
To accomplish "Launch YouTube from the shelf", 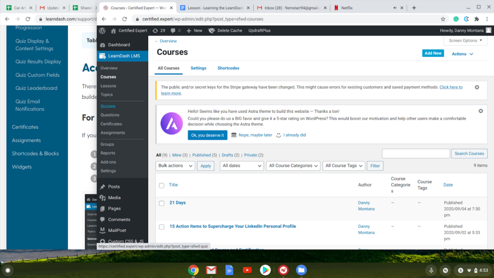I will pyautogui.click(x=247, y=270).
